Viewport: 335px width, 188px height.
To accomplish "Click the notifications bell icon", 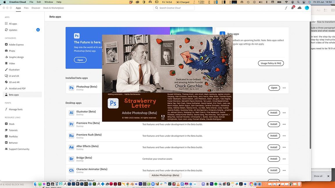I will [x=292, y=8].
